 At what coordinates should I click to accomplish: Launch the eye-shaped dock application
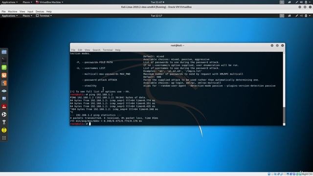point(4,91)
